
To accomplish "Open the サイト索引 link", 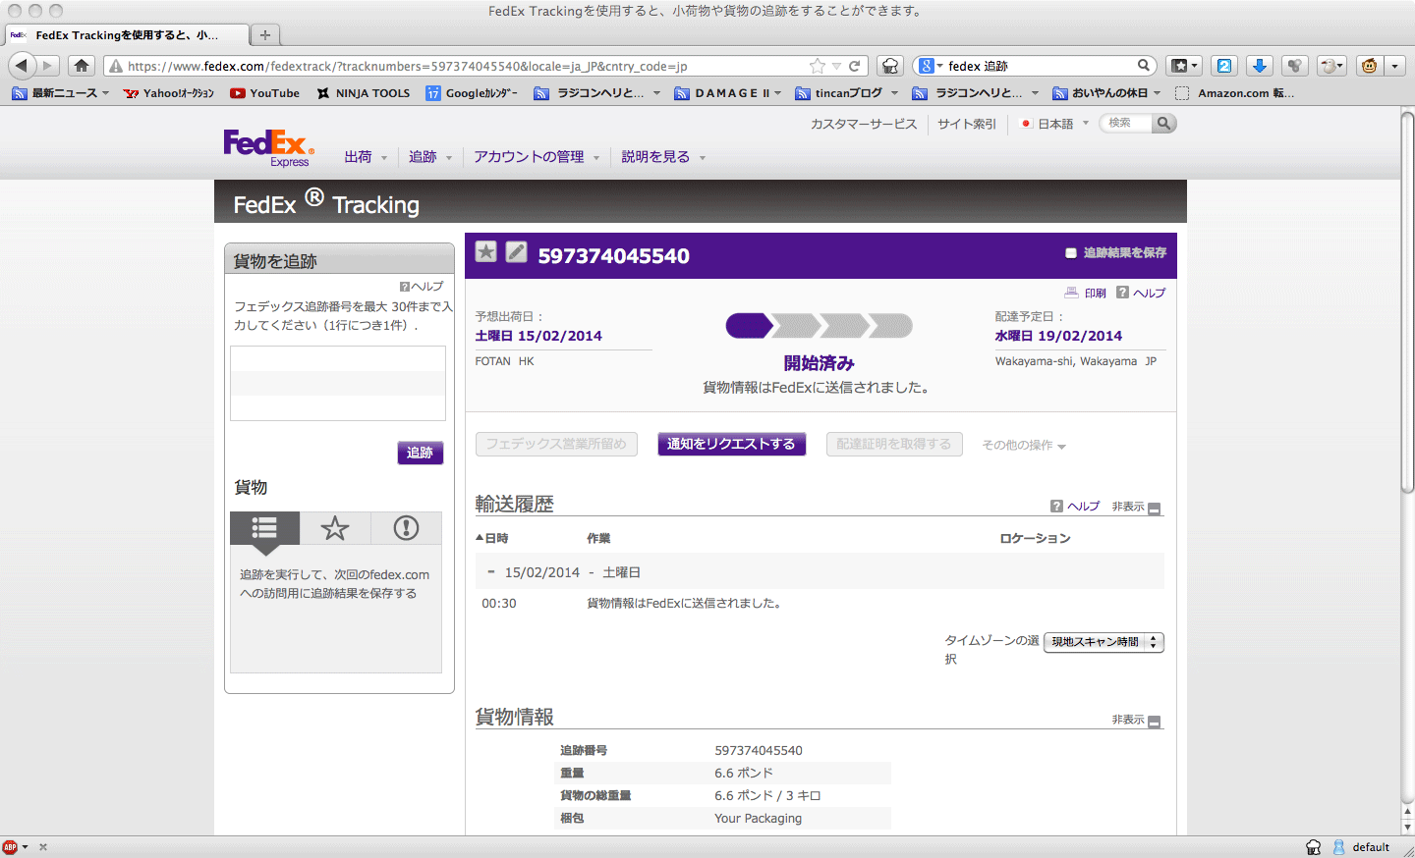I will [x=967, y=124].
